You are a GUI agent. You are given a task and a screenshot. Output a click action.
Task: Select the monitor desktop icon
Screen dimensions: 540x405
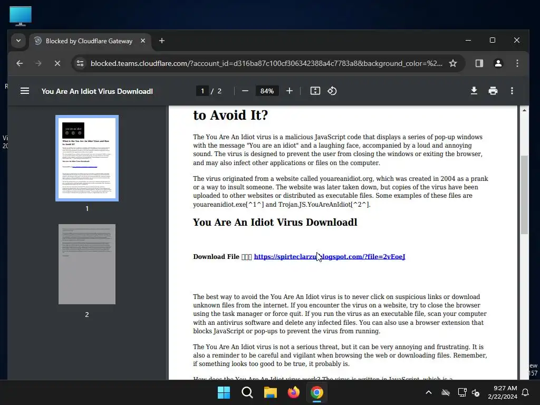(21, 16)
